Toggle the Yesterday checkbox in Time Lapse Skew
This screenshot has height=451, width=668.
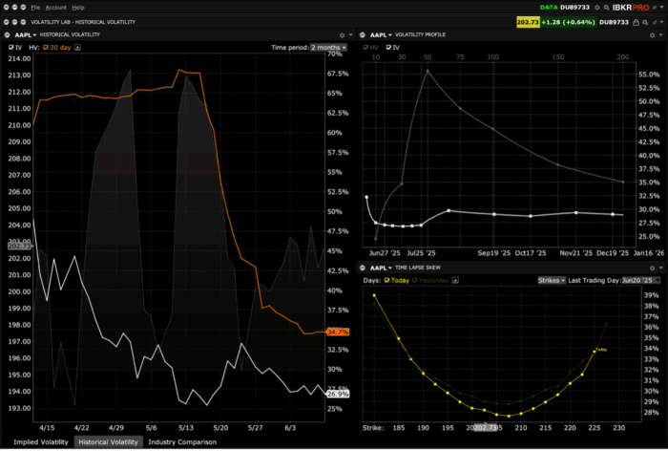pos(414,280)
